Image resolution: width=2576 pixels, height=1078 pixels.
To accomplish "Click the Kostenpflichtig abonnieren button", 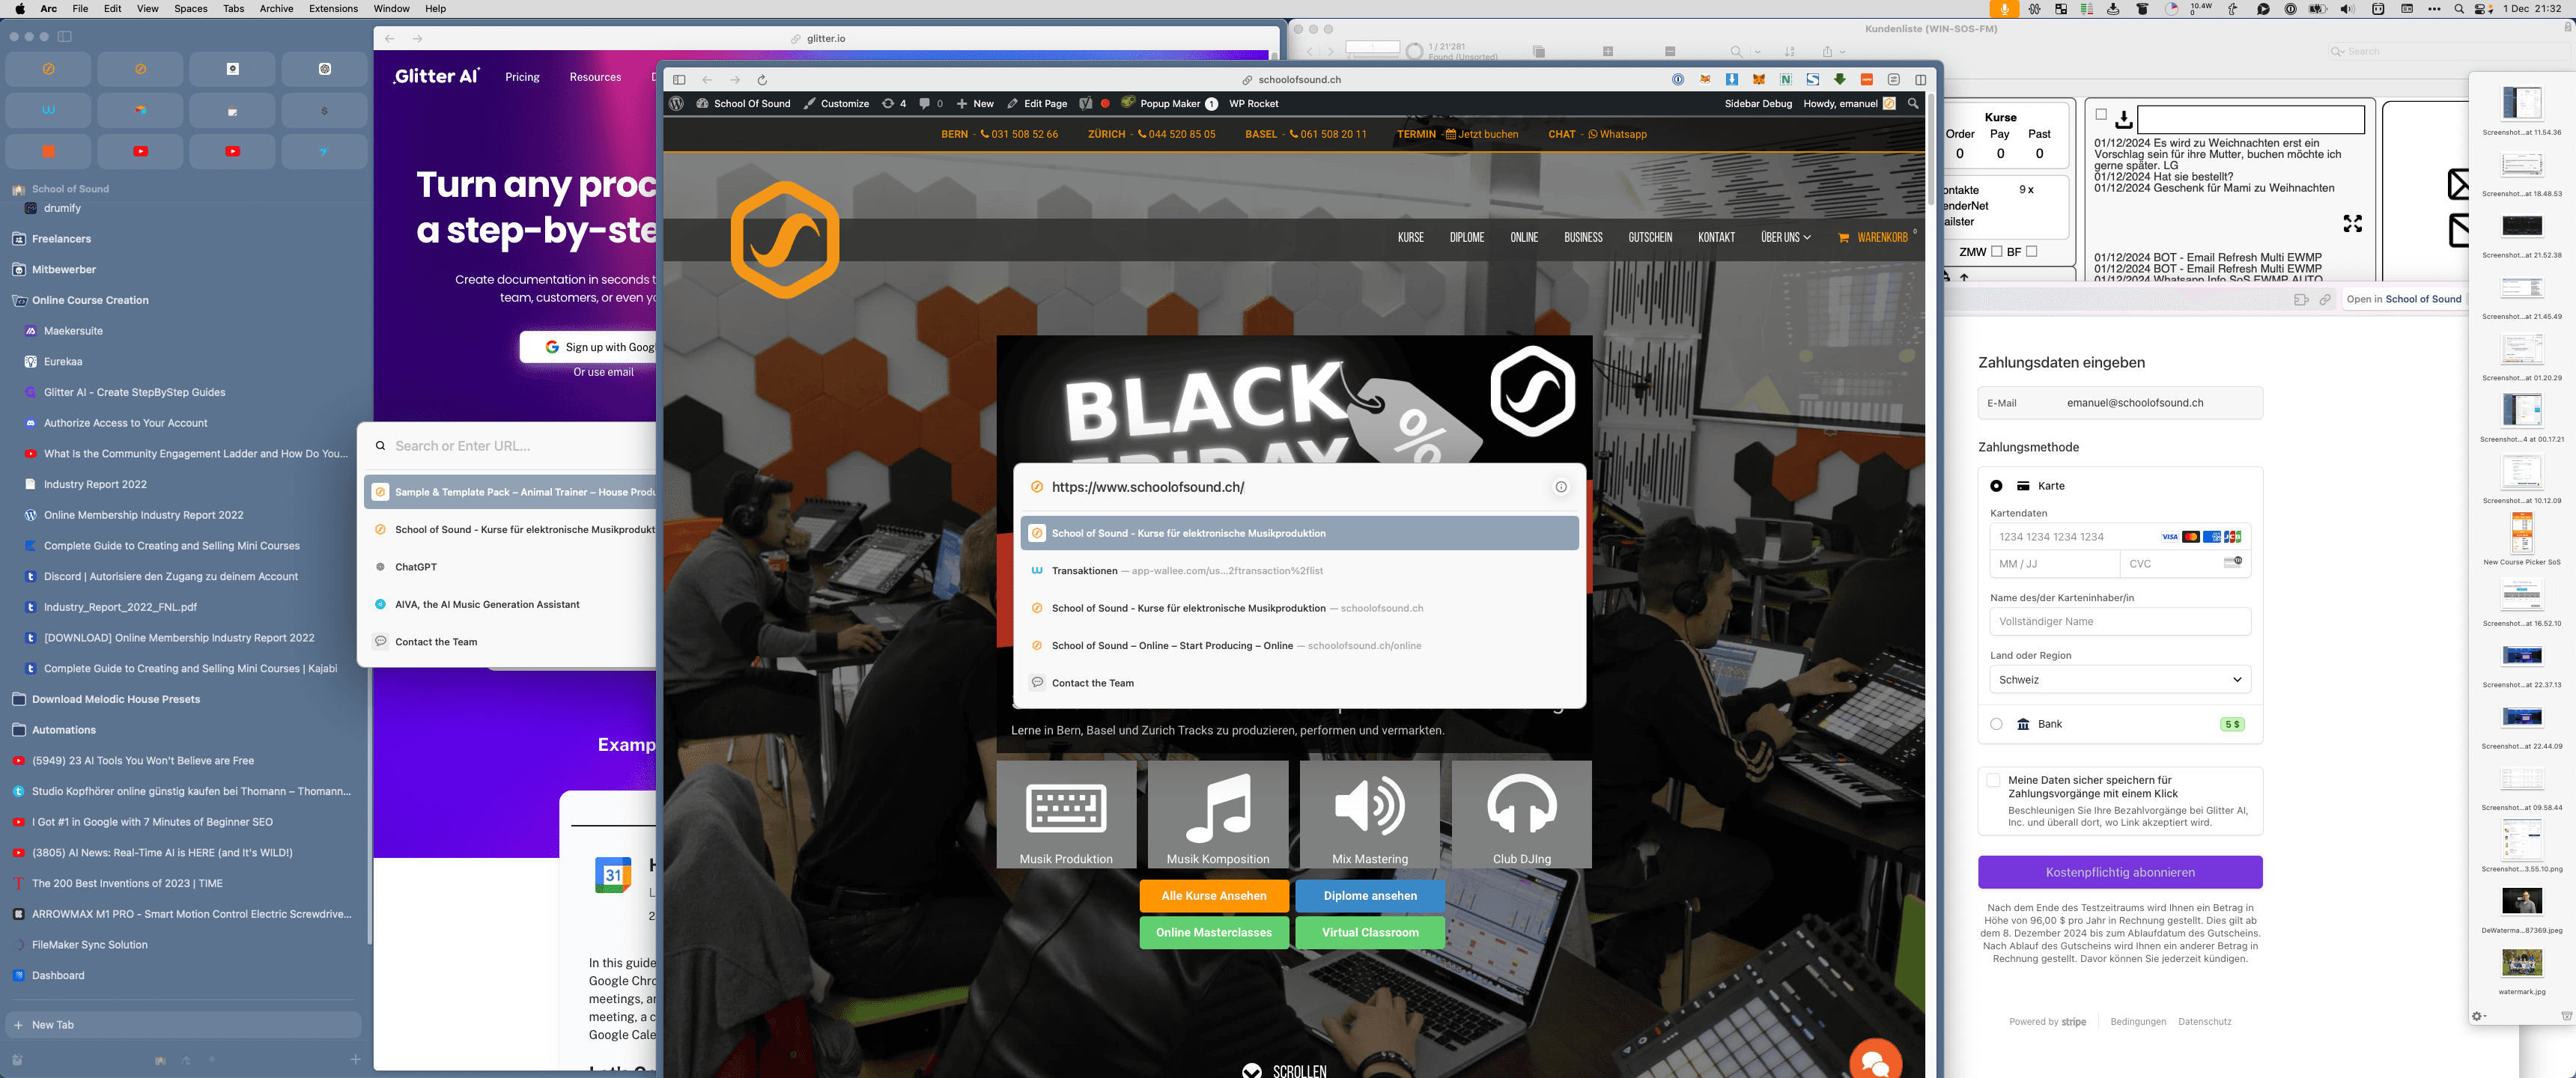I will coord(2120,872).
